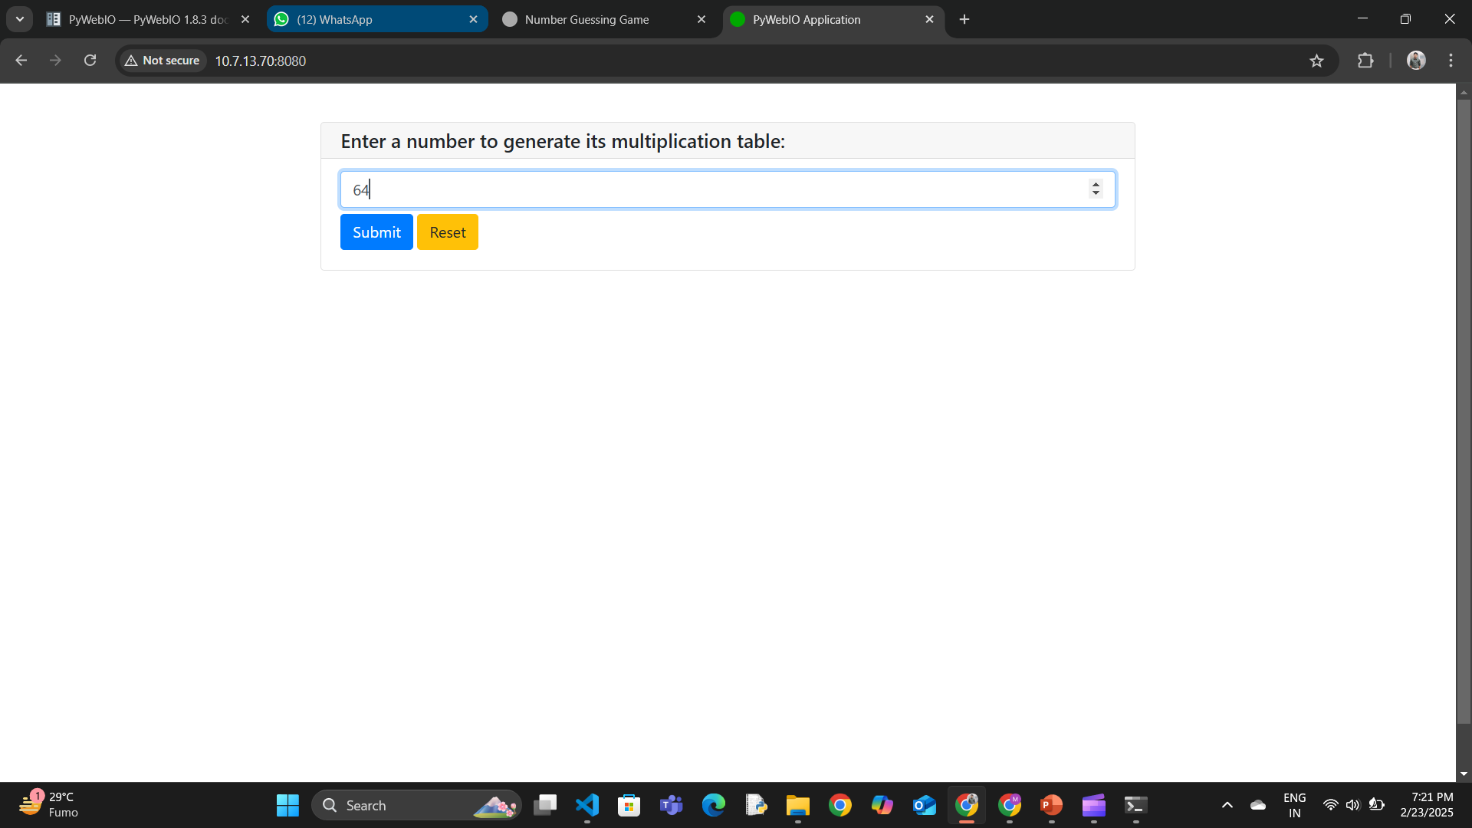Switch to the WhatsApp tab

377,19
